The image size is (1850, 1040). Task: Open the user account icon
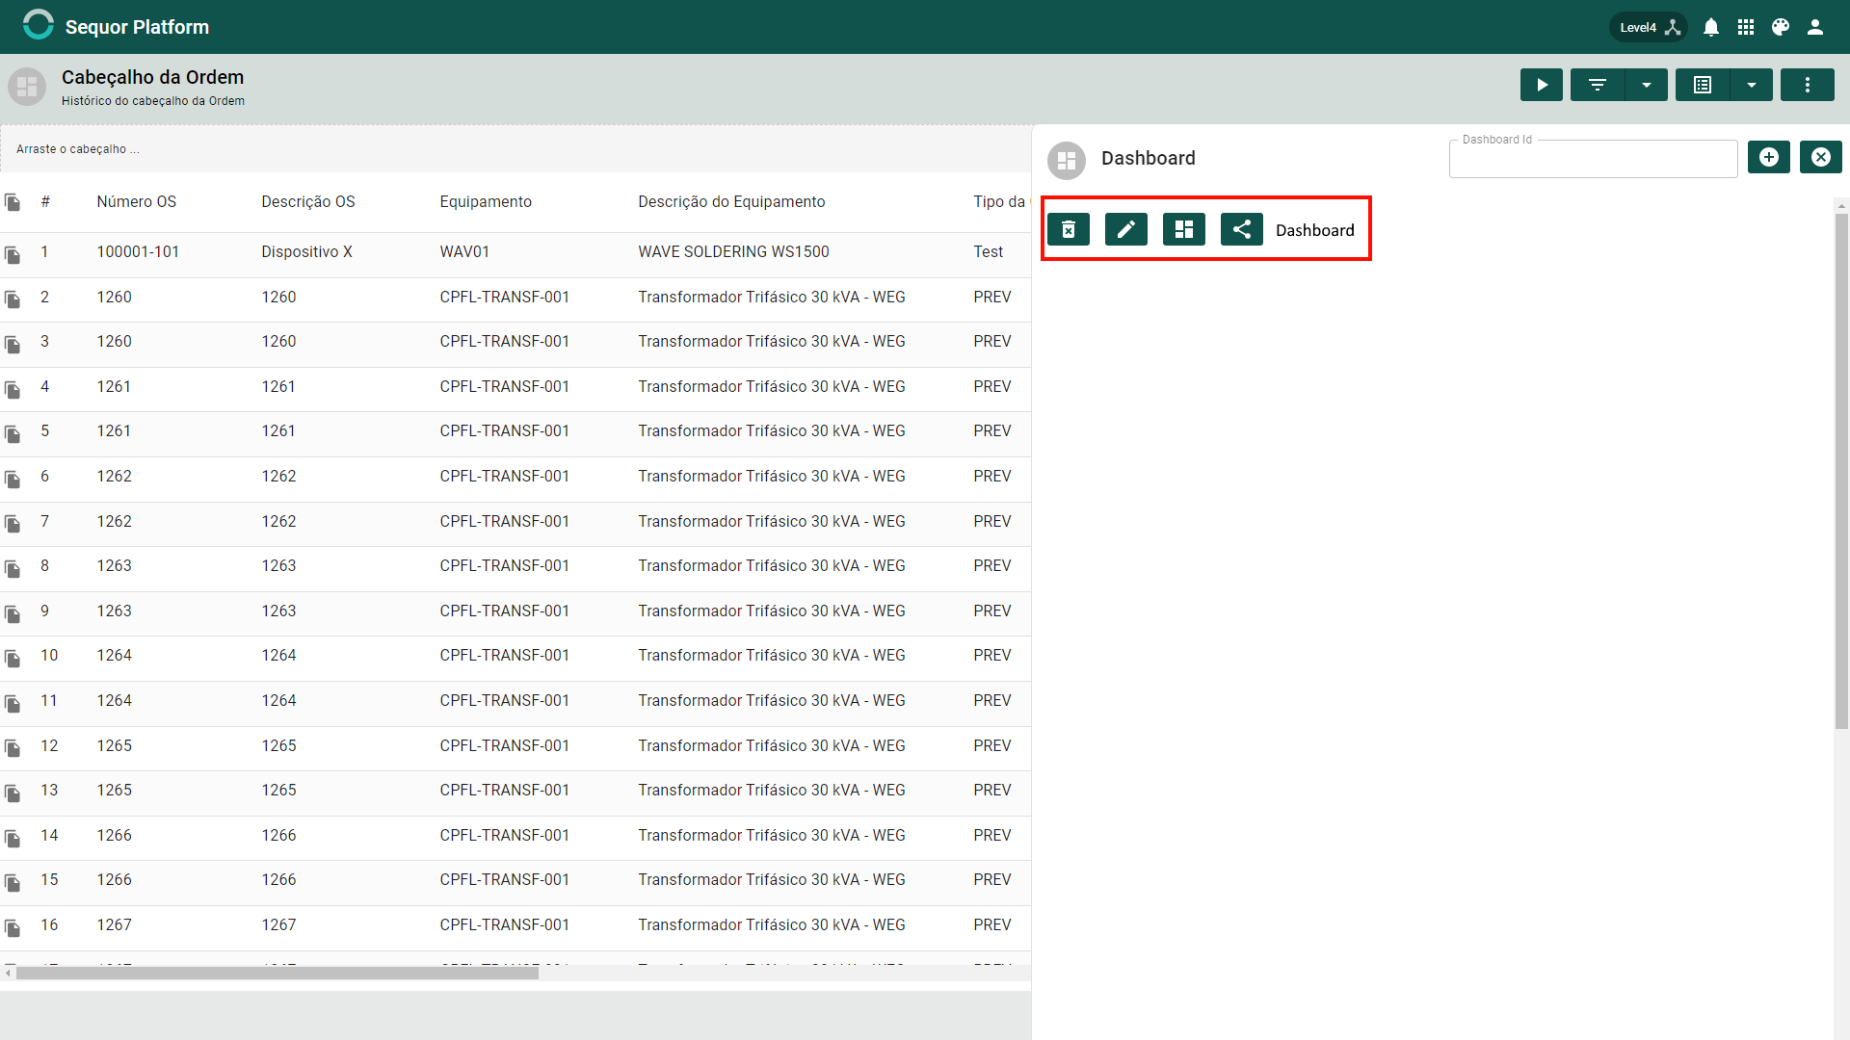(1815, 27)
